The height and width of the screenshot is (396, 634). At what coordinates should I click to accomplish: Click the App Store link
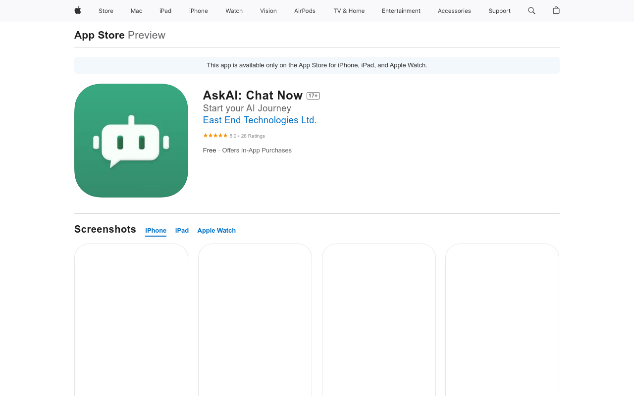tap(99, 34)
